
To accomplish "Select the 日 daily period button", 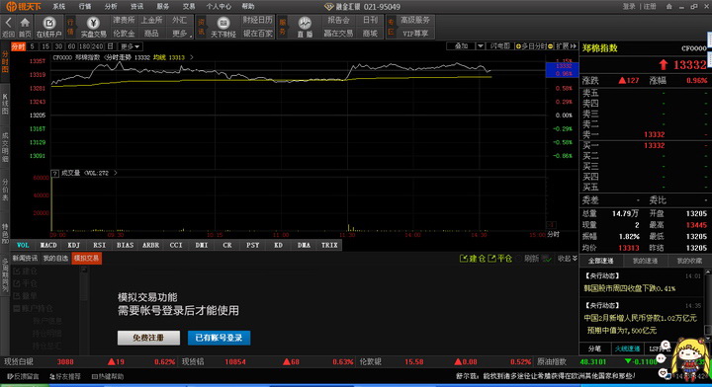I will tap(110, 46).
